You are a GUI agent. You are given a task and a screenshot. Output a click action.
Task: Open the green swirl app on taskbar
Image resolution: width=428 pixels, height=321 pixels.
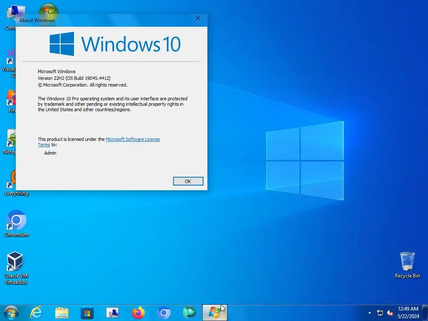tap(189, 313)
